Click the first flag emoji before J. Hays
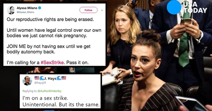212x111 pixels. [37, 78]
